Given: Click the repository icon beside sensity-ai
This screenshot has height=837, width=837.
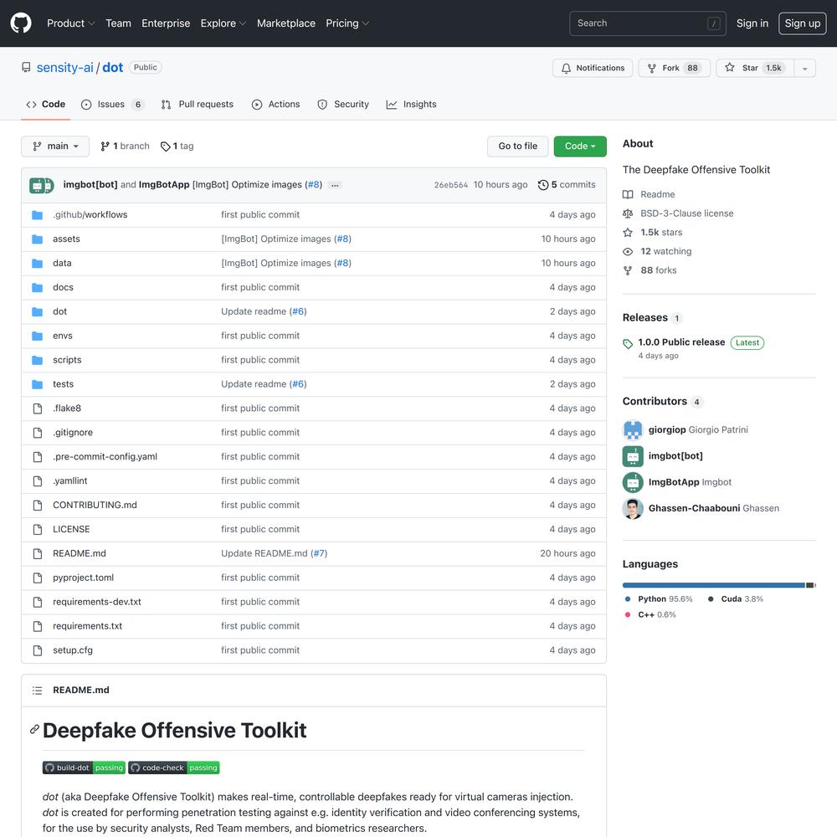Looking at the screenshot, I should click(26, 67).
